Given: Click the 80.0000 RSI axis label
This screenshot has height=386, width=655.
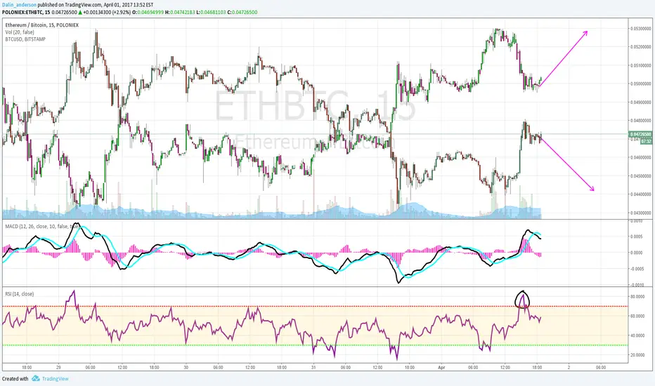Looking at the screenshot, I should (x=637, y=297).
